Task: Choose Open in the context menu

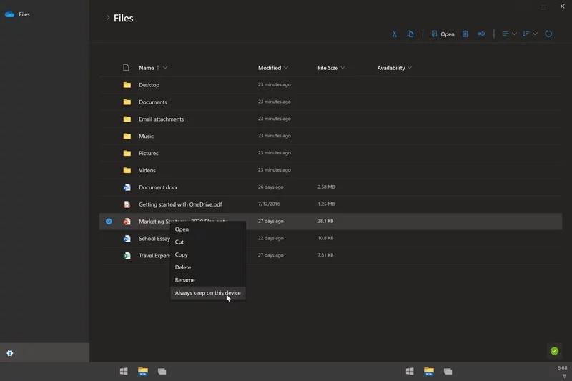Action: click(208, 229)
